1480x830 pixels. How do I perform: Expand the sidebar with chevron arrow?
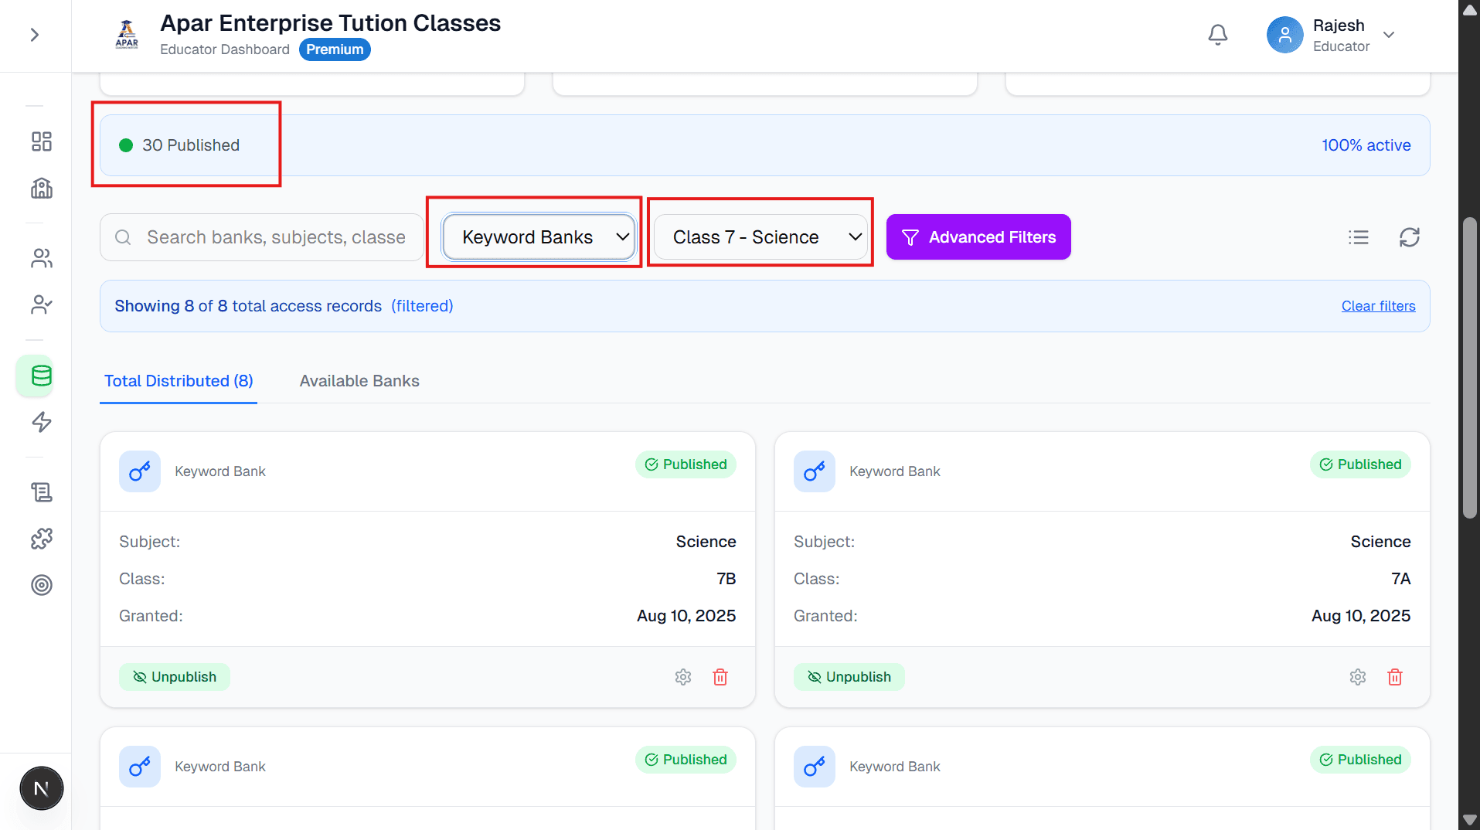[x=35, y=35]
